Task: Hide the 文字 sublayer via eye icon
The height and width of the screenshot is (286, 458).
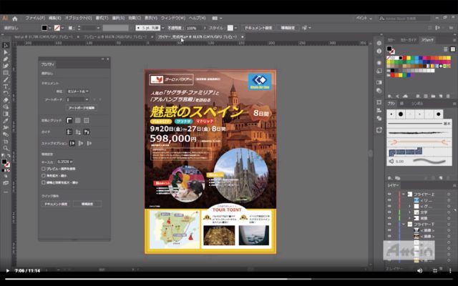Action: [x=389, y=212]
